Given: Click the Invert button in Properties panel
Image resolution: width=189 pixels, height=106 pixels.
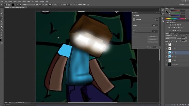Looking at the screenshot, I should [153, 42].
